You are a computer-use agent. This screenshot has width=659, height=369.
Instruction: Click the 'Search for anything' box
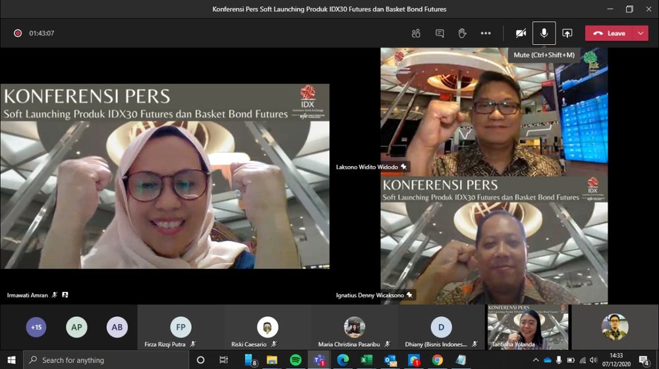(x=105, y=360)
